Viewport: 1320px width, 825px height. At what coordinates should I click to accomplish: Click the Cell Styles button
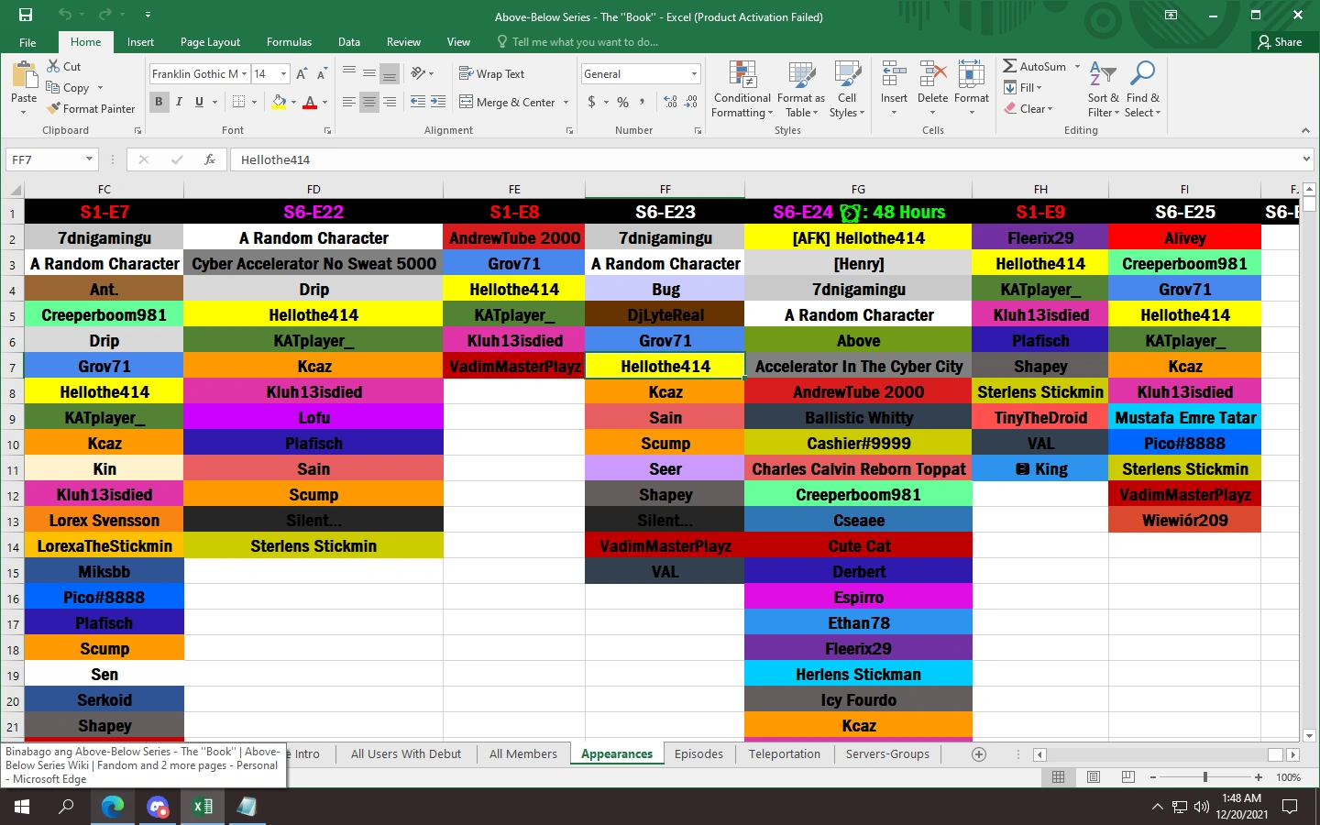point(846,89)
